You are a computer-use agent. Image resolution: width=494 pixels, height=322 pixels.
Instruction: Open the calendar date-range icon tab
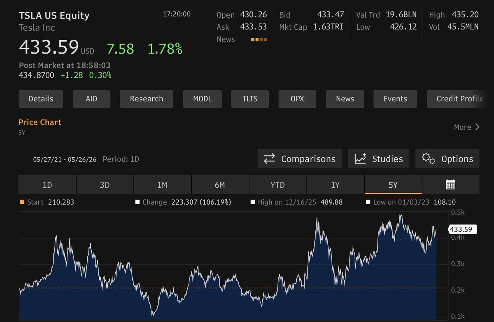[x=451, y=184]
